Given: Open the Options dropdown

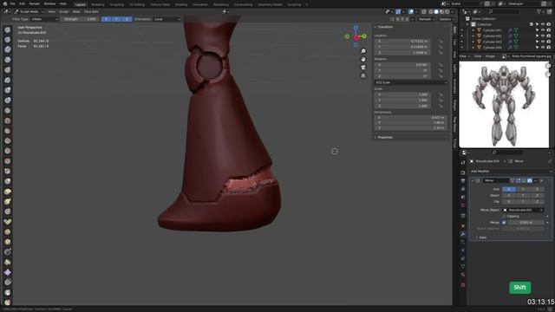Looking at the screenshot, I should (x=446, y=19).
